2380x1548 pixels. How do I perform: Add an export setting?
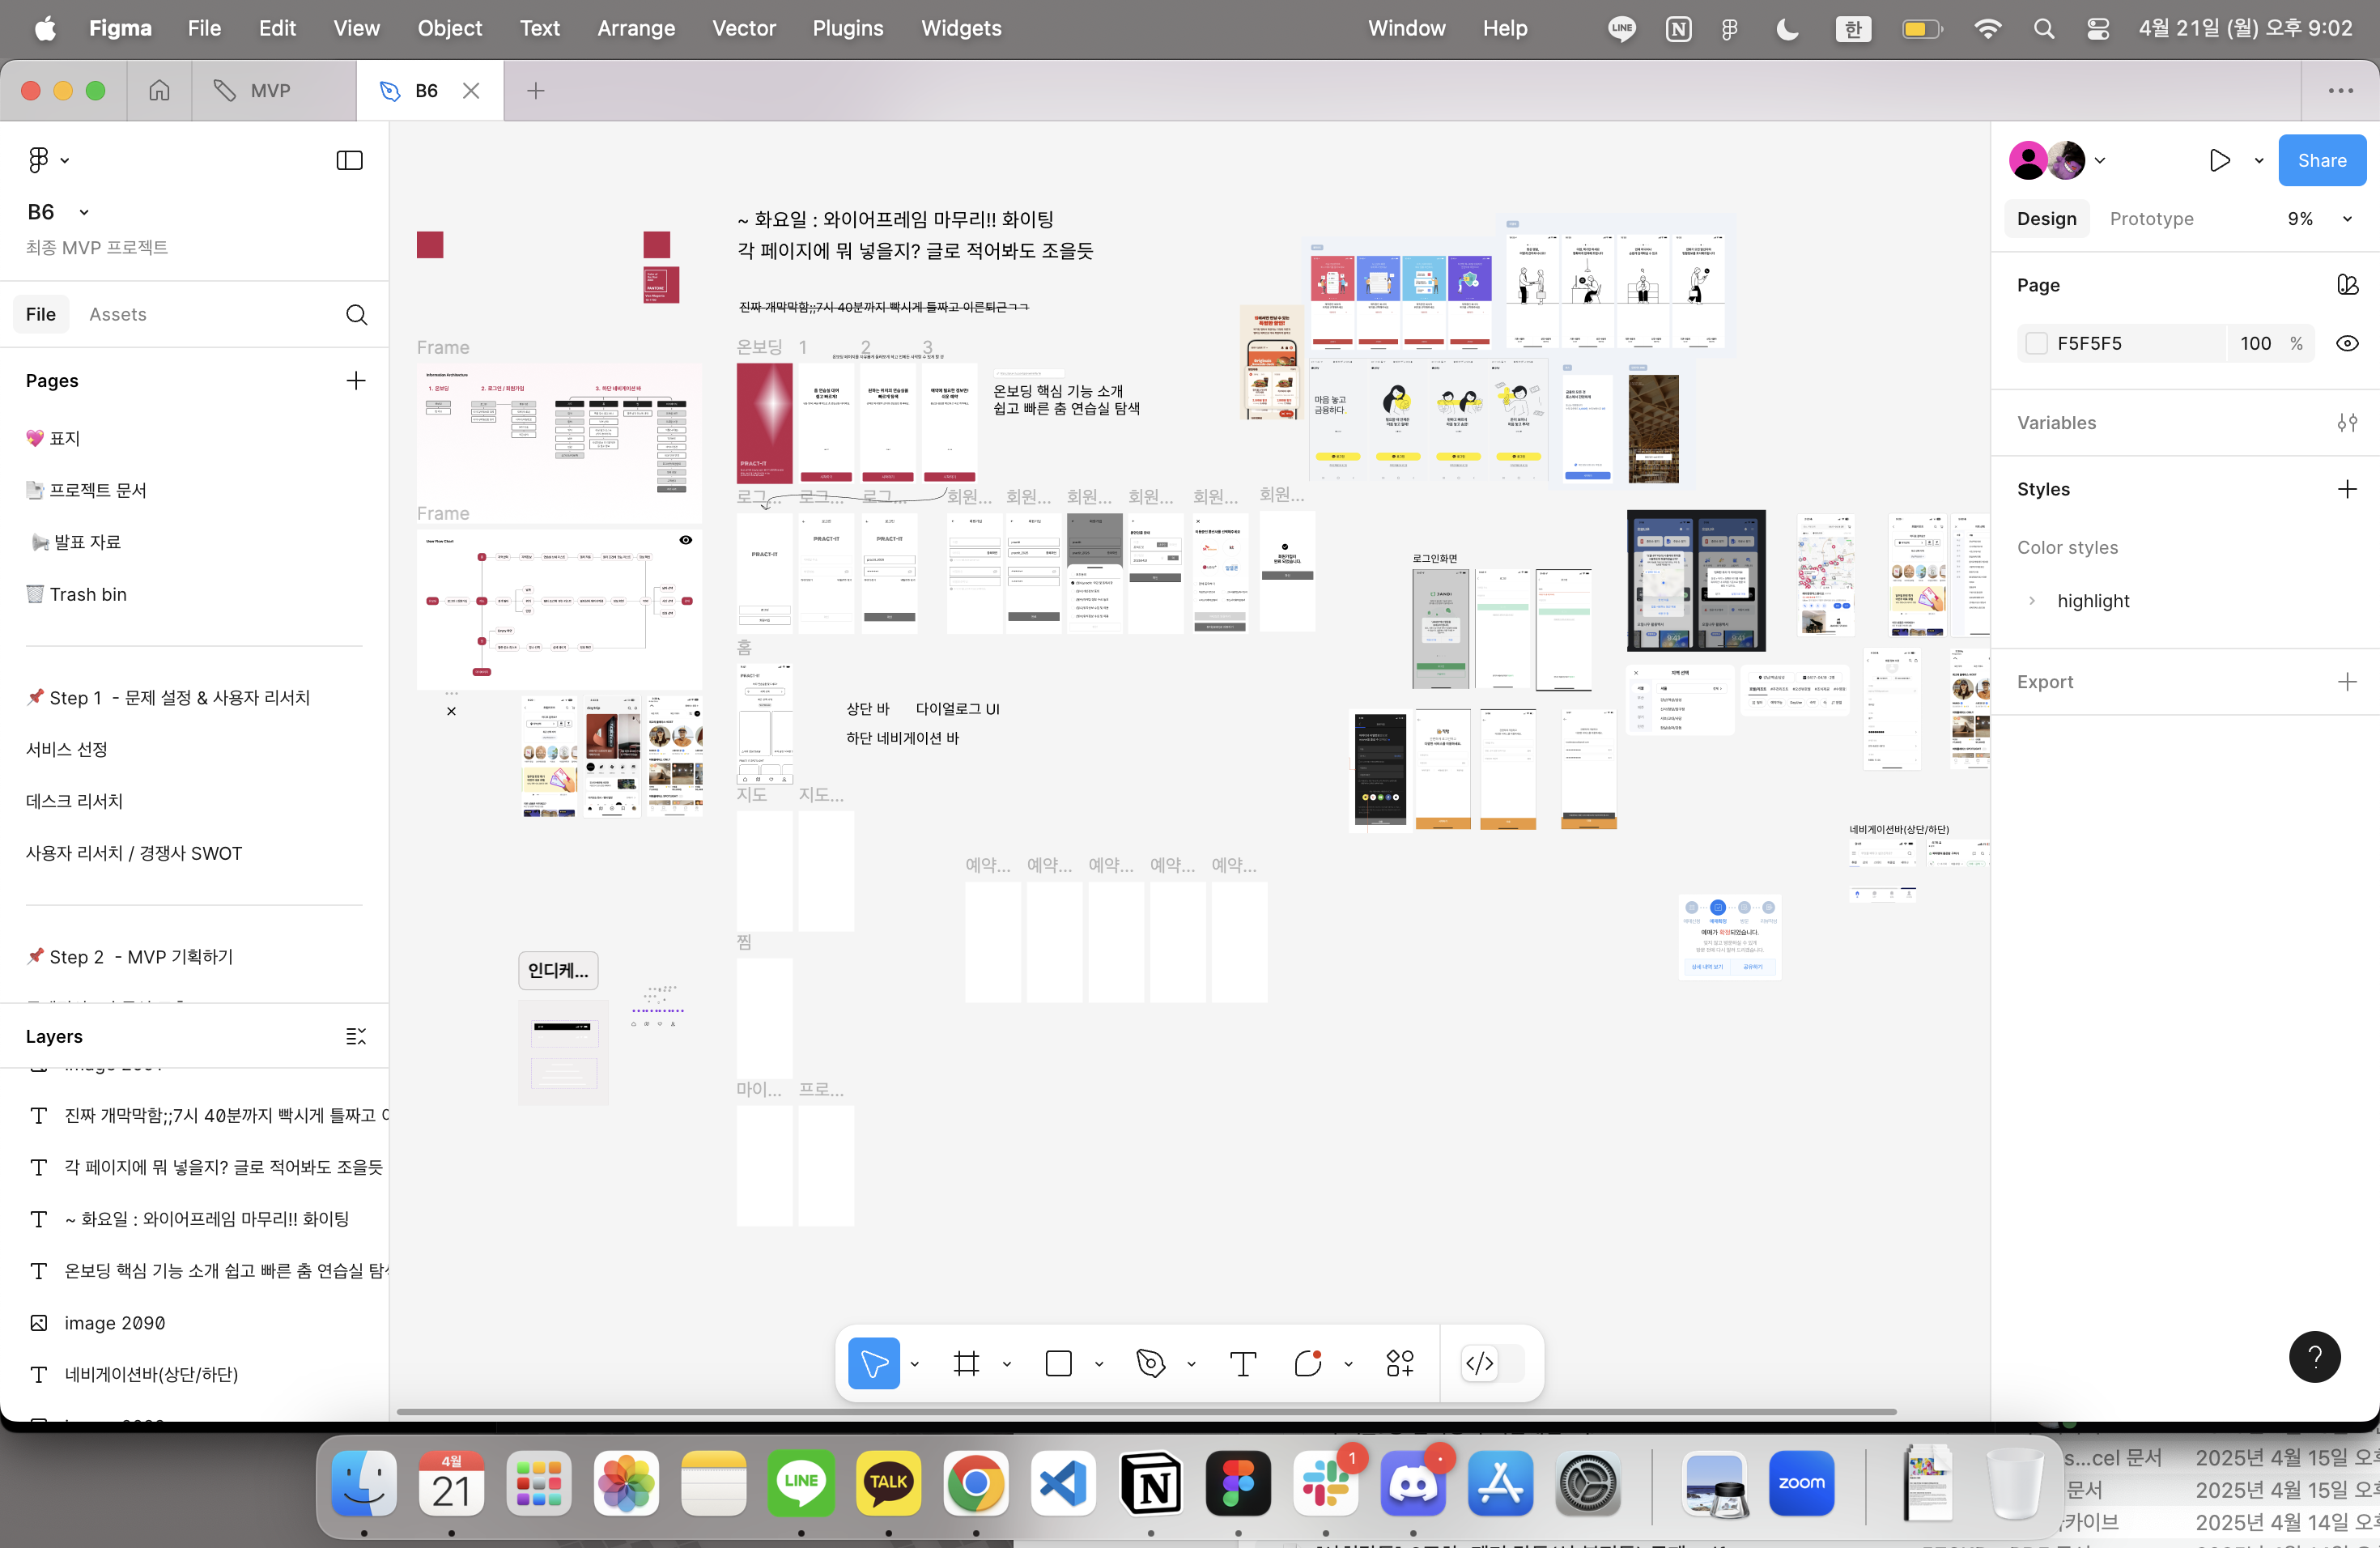coord(2346,682)
